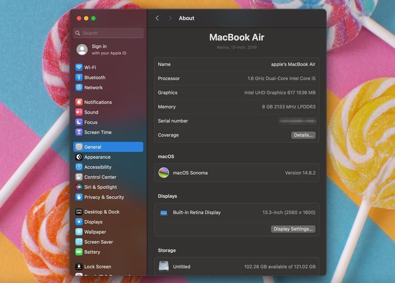Open Focus moon icon

point(79,122)
